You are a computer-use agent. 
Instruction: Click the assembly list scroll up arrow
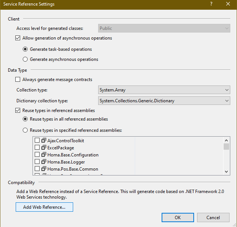click(x=226, y=140)
